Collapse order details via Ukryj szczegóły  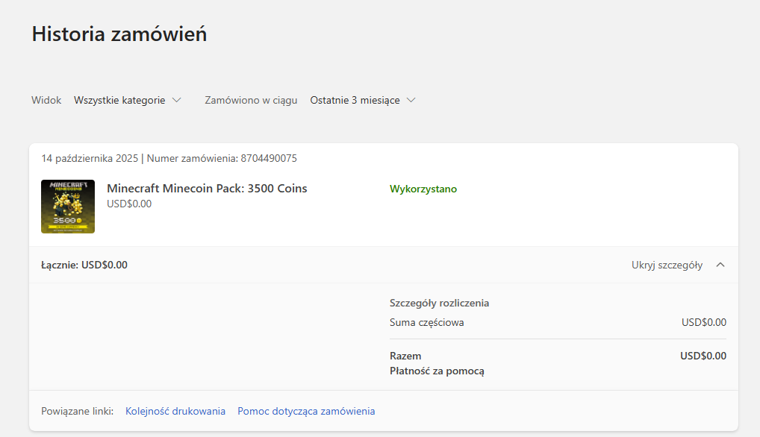click(x=678, y=265)
